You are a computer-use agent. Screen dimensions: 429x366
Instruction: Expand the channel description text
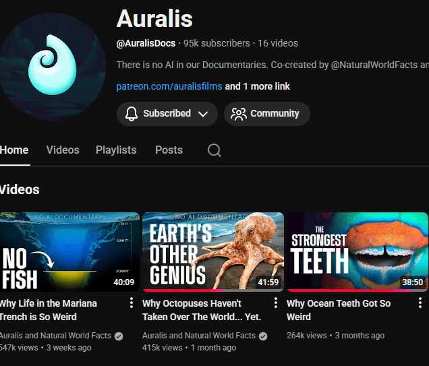(x=273, y=65)
